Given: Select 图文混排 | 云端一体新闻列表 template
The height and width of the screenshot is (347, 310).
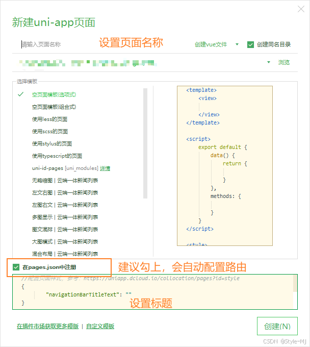Looking at the screenshot, I should [65, 230].
